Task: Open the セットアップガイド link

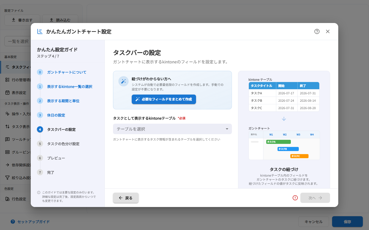Action: pos(30,222)
